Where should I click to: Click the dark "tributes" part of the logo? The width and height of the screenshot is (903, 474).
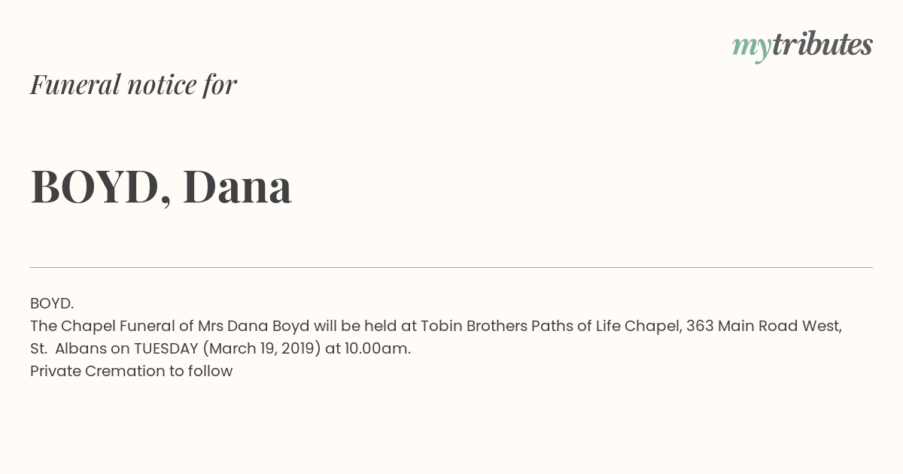pyautogui.click(x=822, y=45)
